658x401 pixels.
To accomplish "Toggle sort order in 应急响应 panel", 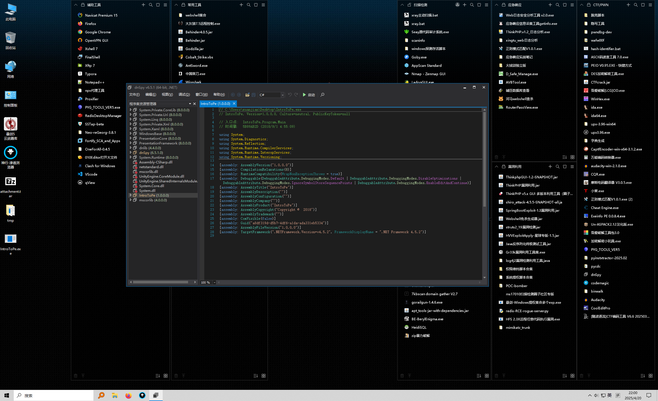I will tap(565, 157).
